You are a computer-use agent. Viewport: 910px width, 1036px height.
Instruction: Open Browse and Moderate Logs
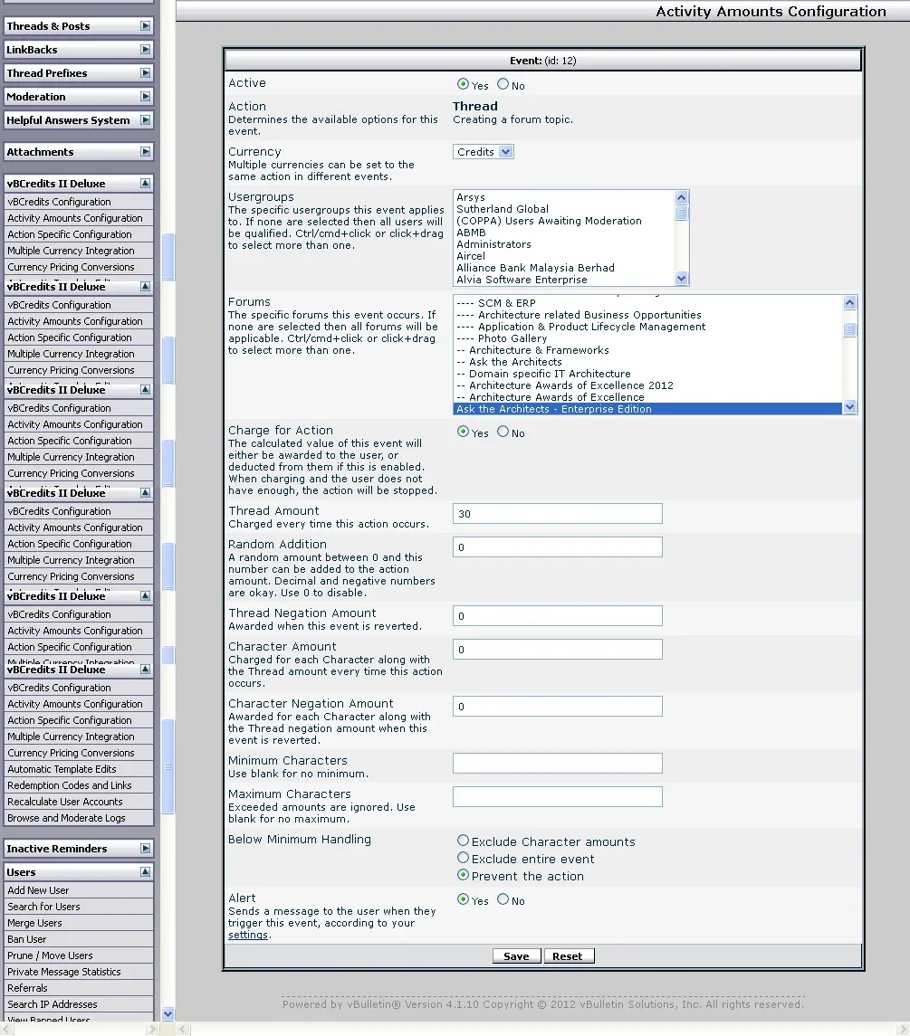click(x=66, y=818)
